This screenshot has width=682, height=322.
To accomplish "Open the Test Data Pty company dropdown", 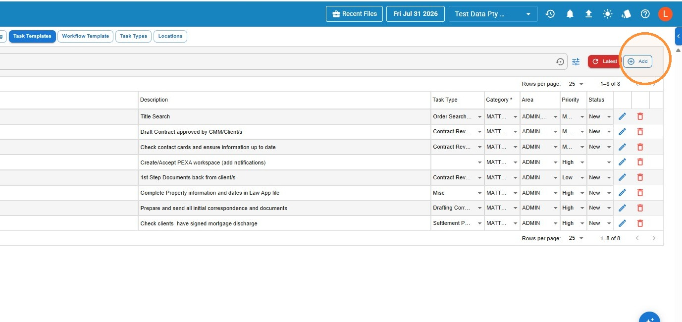I will click(493, 14).
